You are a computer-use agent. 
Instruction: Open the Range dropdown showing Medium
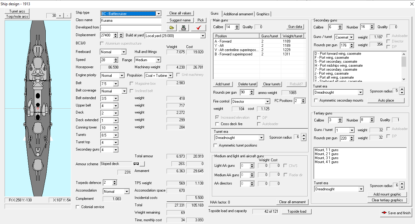pos(158,60)
